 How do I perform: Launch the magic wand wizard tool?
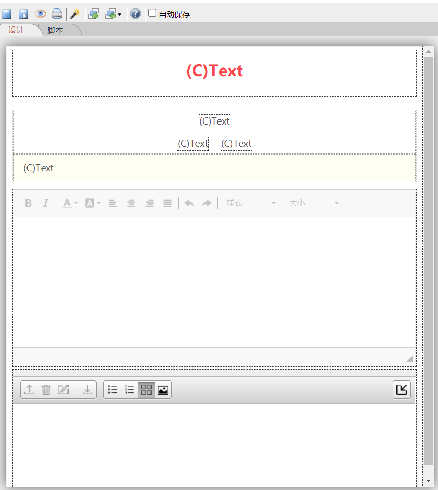coord(75,14)
